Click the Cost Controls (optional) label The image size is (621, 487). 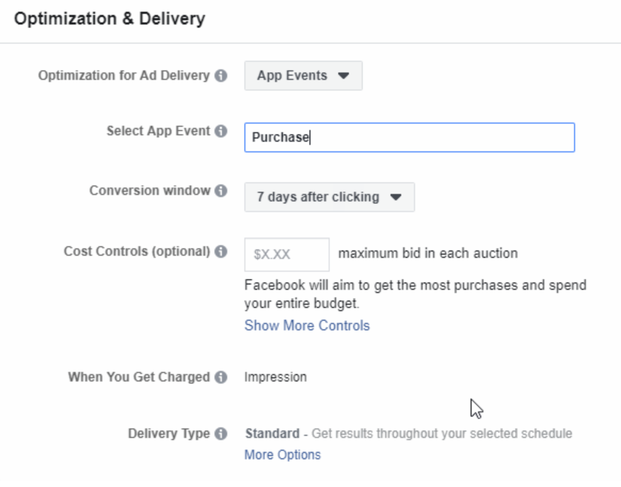137,251
